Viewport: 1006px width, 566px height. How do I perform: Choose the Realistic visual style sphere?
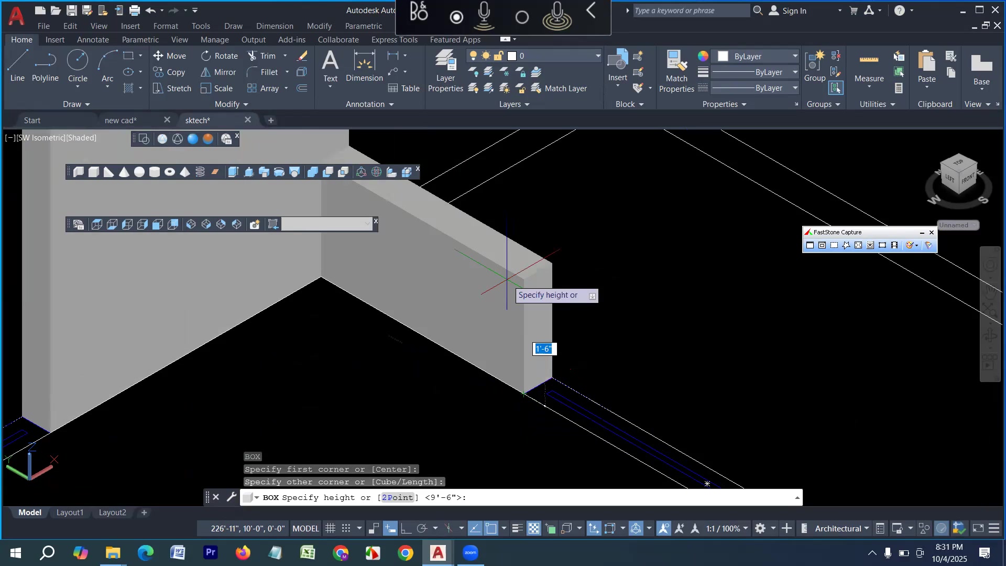[193, 139]
